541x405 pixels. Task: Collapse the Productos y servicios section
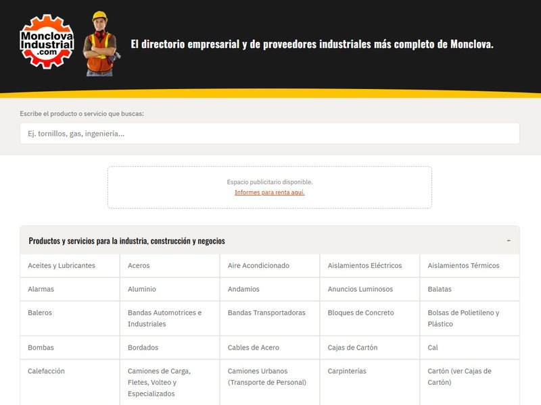coord(269,240)
